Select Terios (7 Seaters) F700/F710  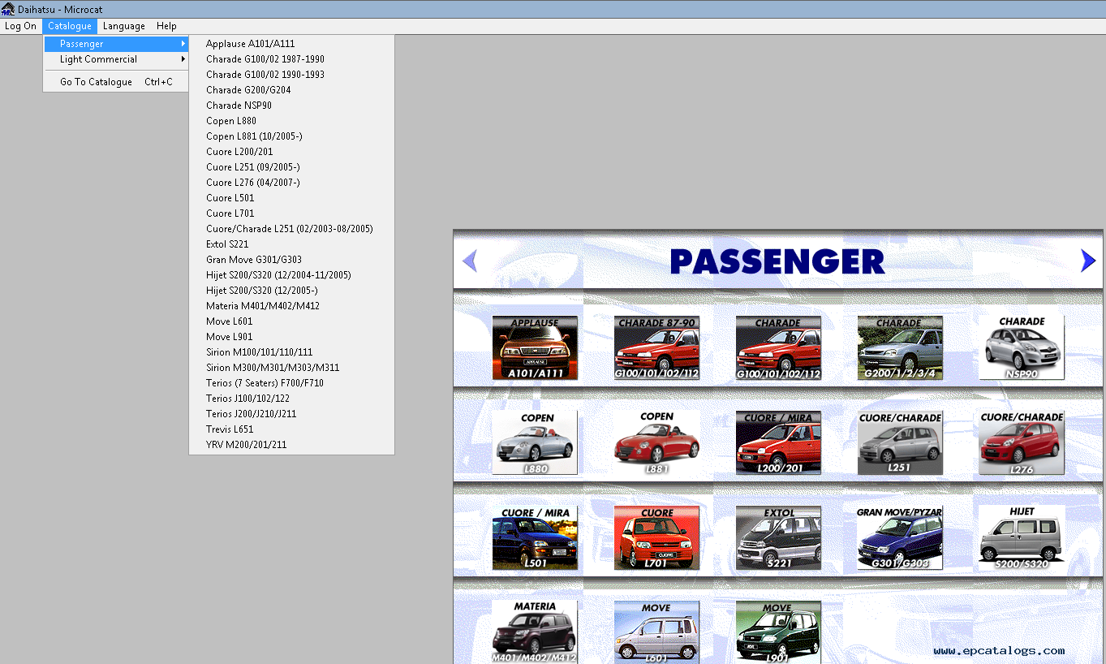point(291,383)
